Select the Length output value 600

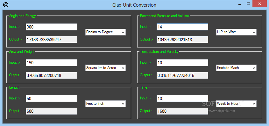(52, 111)
